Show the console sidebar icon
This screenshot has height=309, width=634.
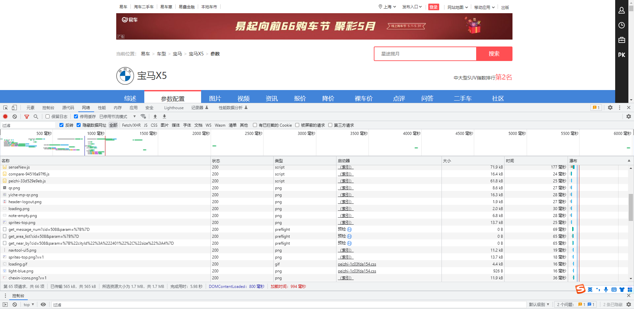5,304
